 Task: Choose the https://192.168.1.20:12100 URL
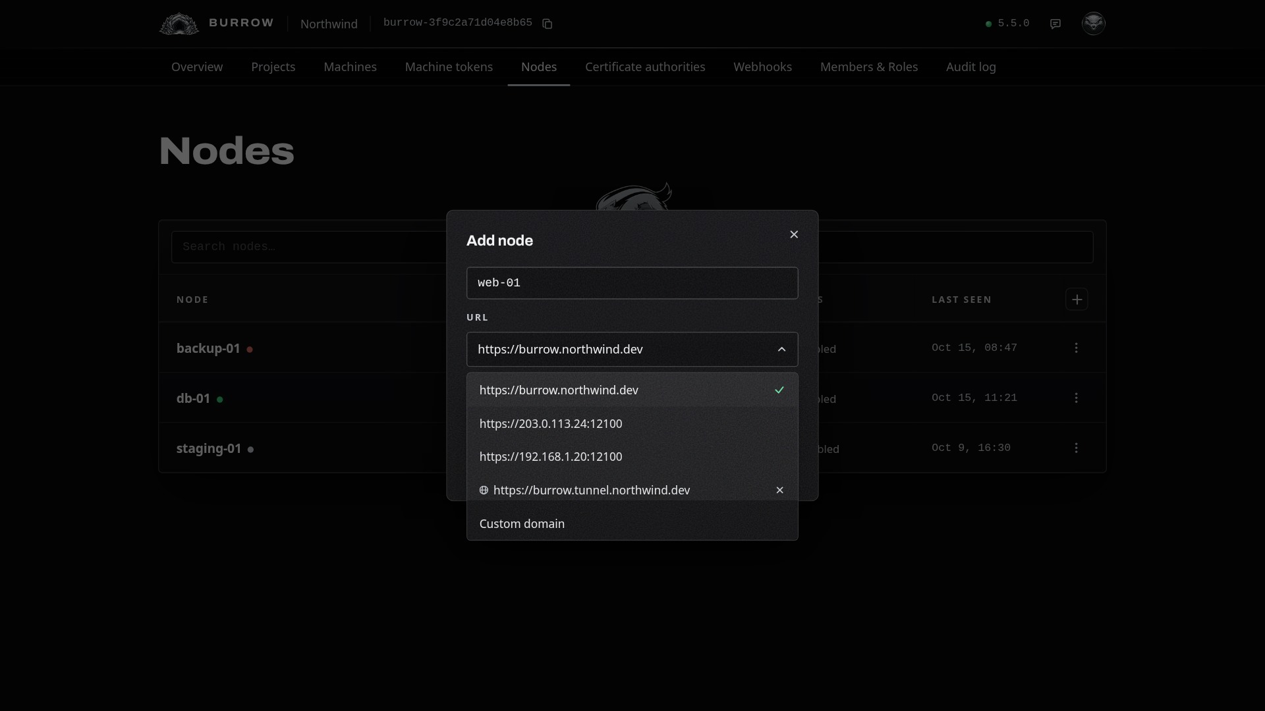coord(632,456)
